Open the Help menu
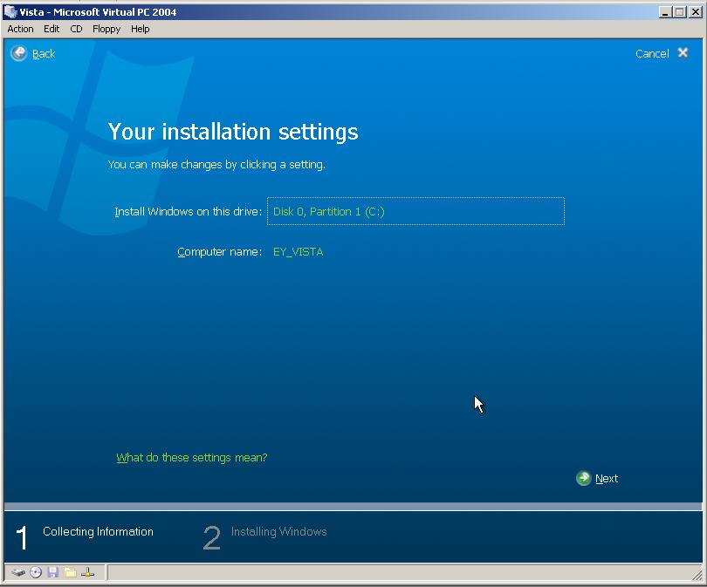The height and width of the screenshot is (587, 707). 141,29
